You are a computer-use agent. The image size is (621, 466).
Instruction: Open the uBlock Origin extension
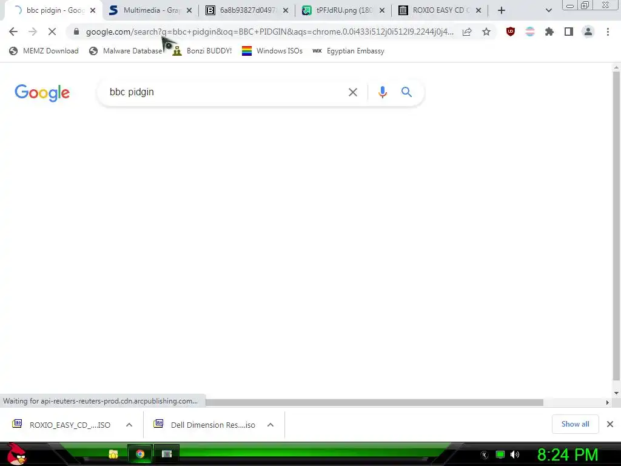(511, 32)
